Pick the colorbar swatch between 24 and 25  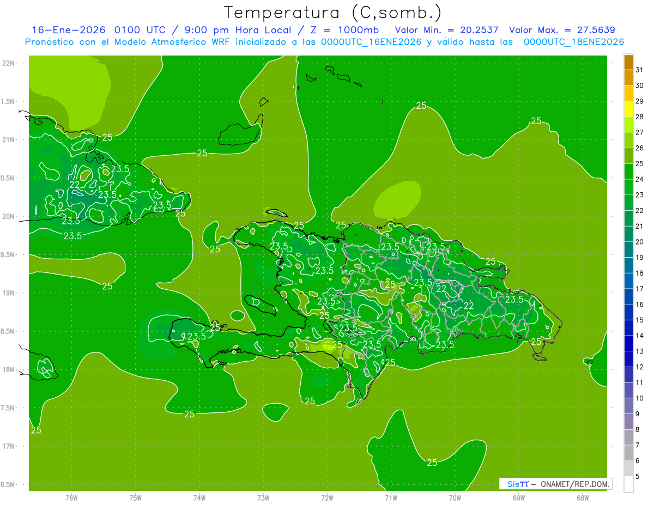(628, 171)
